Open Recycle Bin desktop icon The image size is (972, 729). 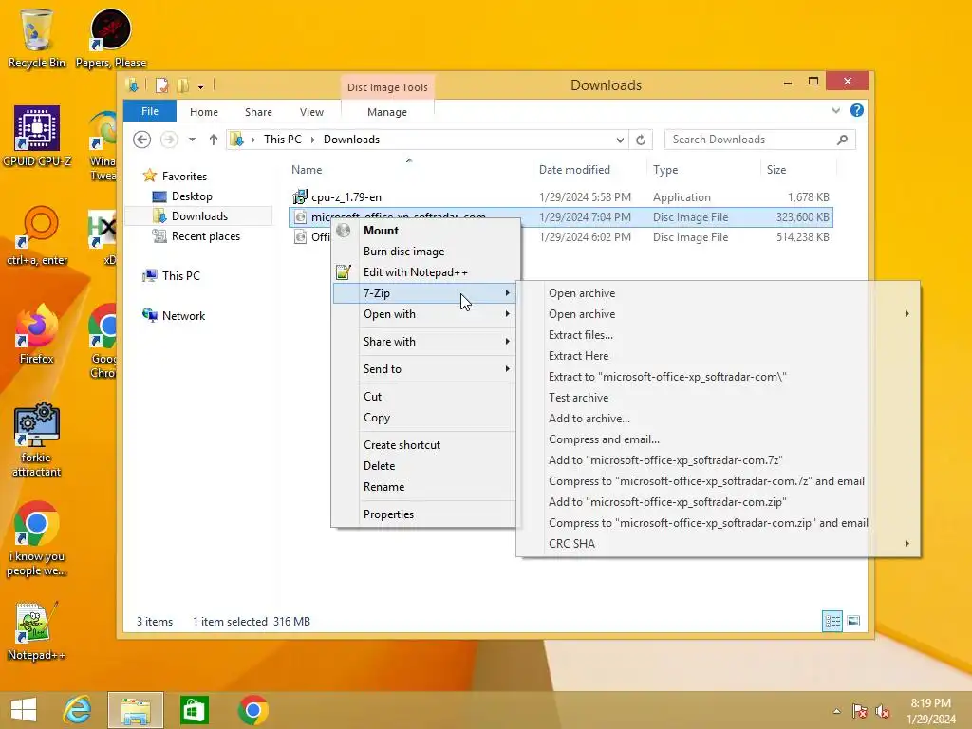pos(37,38)
